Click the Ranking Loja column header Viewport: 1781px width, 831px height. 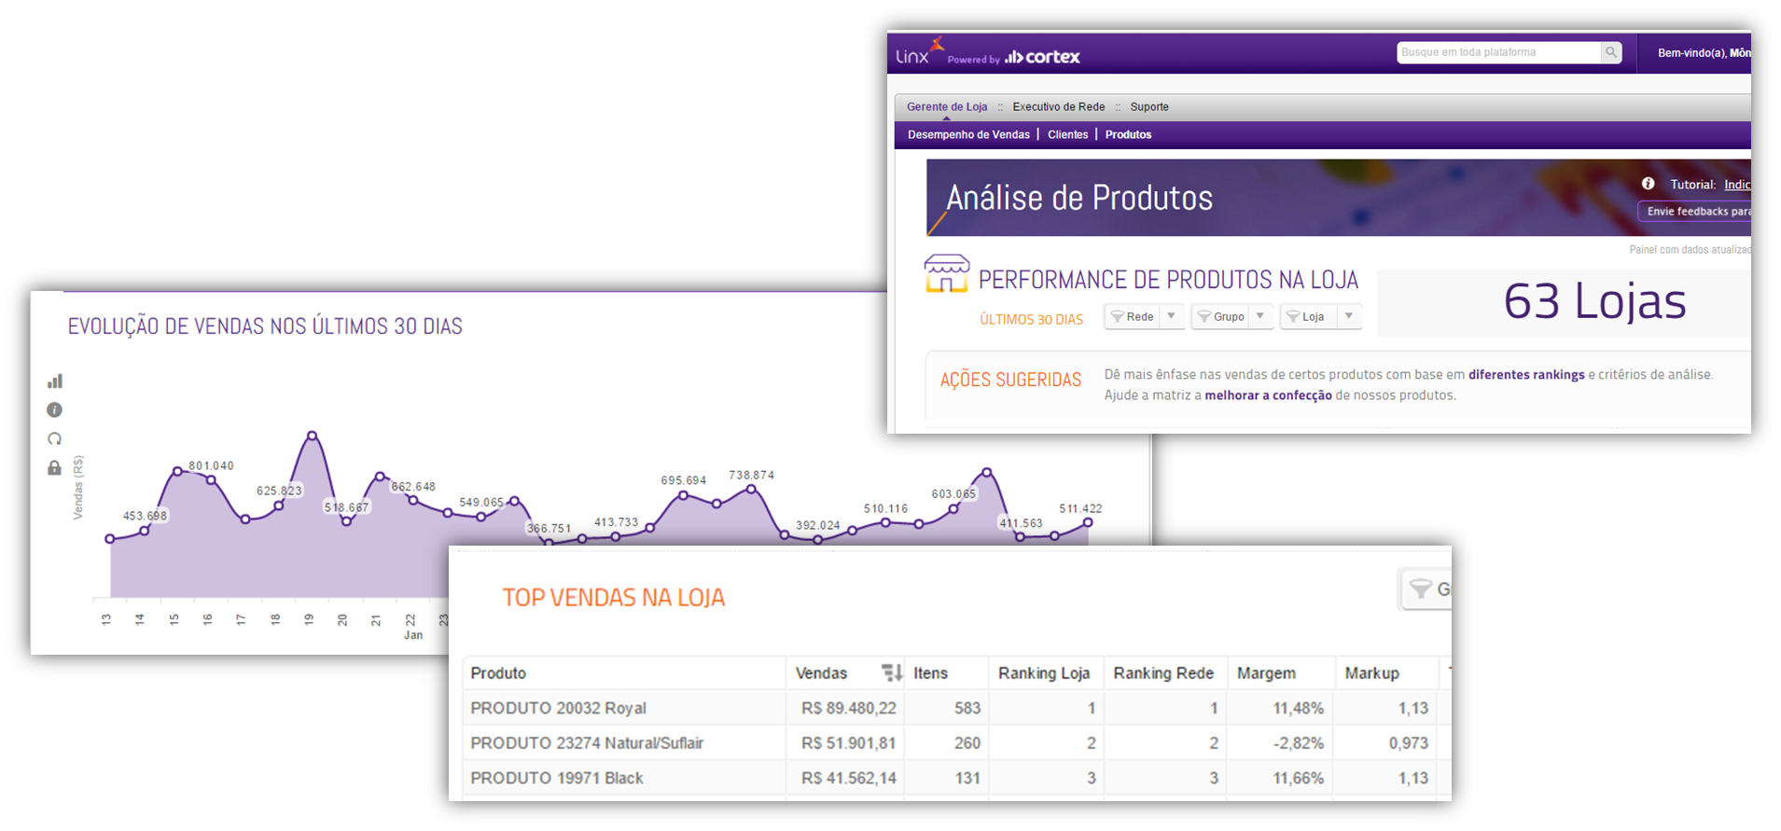pyautogui.click(x=1044, y=673)
